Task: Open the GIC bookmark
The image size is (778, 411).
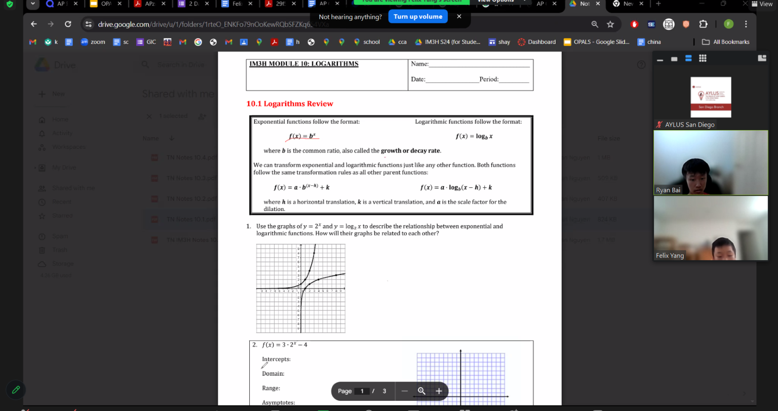Action: click(146, 42)
